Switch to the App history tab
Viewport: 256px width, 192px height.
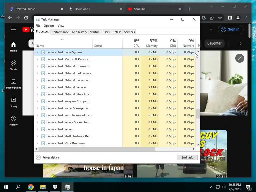(79, 32)
